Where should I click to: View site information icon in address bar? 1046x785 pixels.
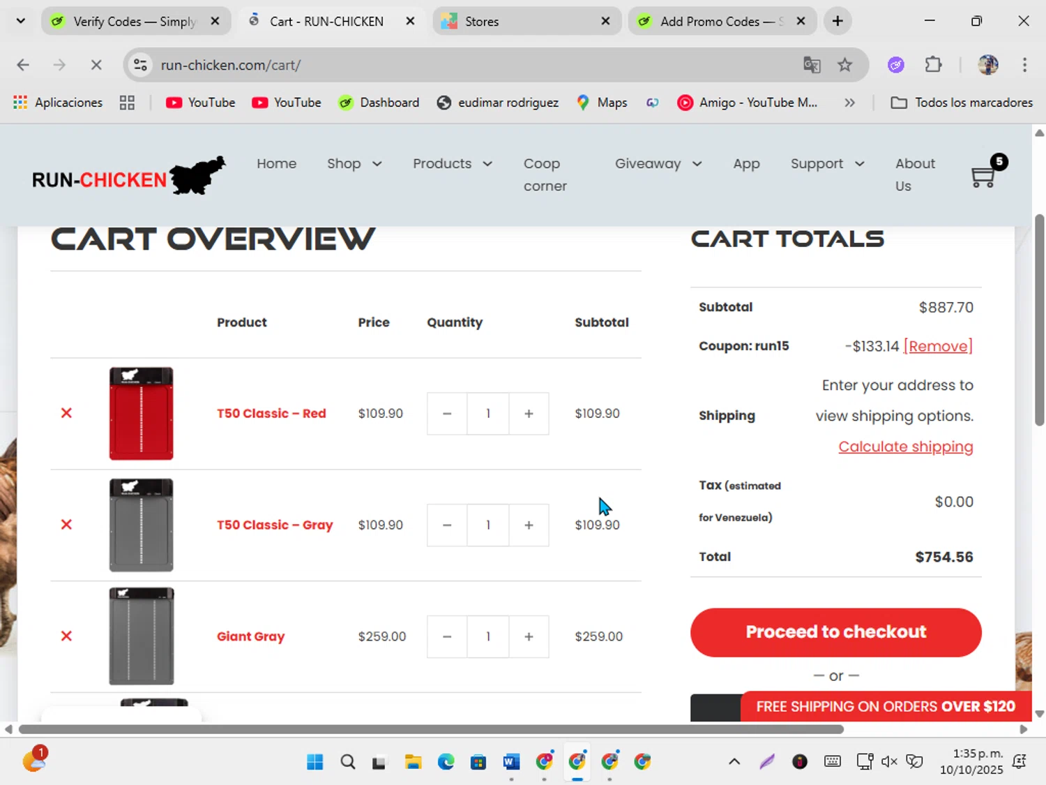[140, 65]
